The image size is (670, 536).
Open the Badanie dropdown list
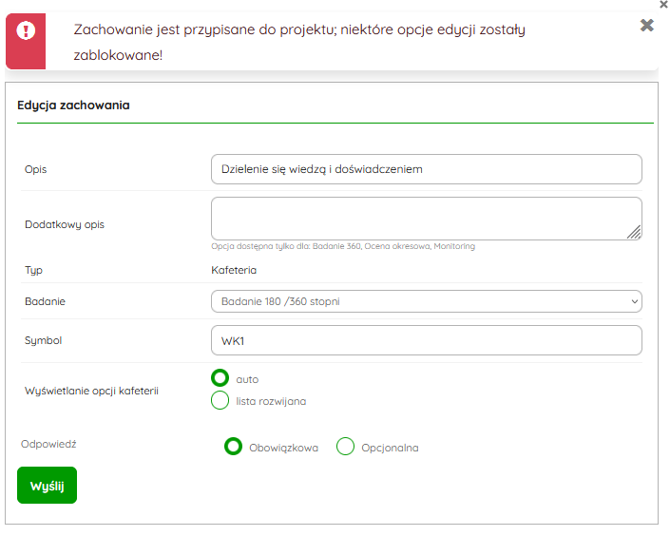tap(426, 301)
